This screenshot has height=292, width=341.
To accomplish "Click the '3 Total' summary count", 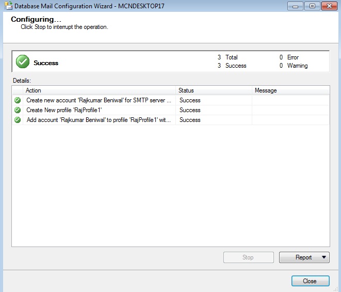I will (228, 57).
